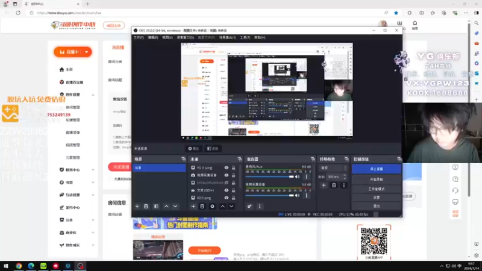Move source up in Sources toolbar

[222, 207]
